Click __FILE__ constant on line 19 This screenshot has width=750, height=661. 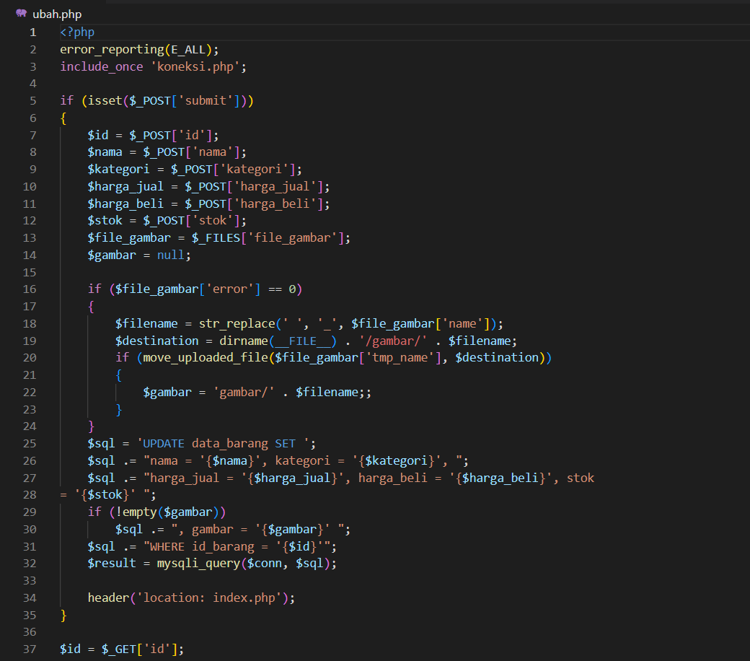(303, 341)
